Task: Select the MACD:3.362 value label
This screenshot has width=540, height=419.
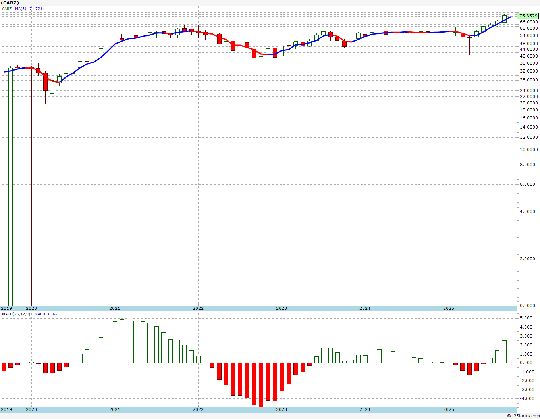Action: 46,314
